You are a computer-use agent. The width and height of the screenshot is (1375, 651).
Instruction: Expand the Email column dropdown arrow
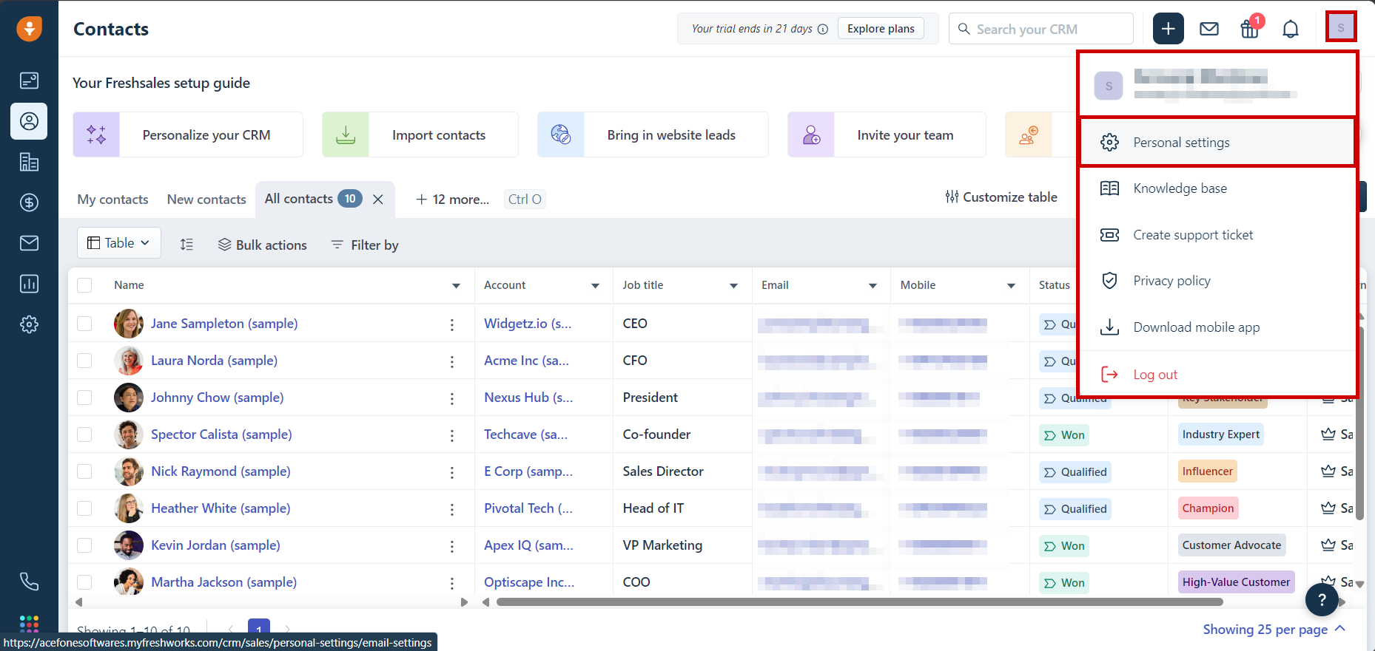tap(873, 286)
